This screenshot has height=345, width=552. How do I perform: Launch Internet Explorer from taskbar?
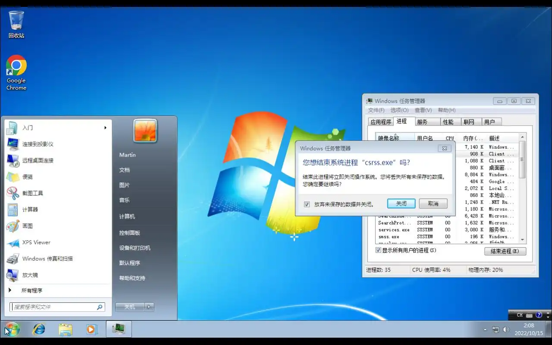click(39, 329)
